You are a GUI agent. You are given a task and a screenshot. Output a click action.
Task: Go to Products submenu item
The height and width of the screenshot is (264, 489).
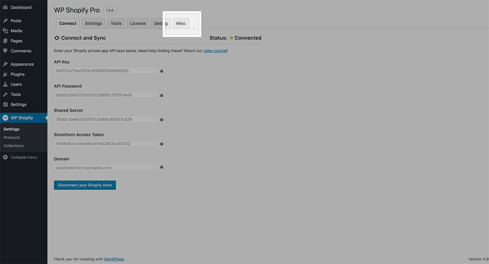pos(11,137)
